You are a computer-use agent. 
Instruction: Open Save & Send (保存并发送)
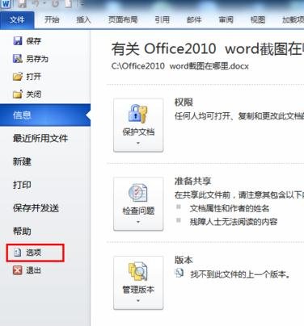[36, 208]
